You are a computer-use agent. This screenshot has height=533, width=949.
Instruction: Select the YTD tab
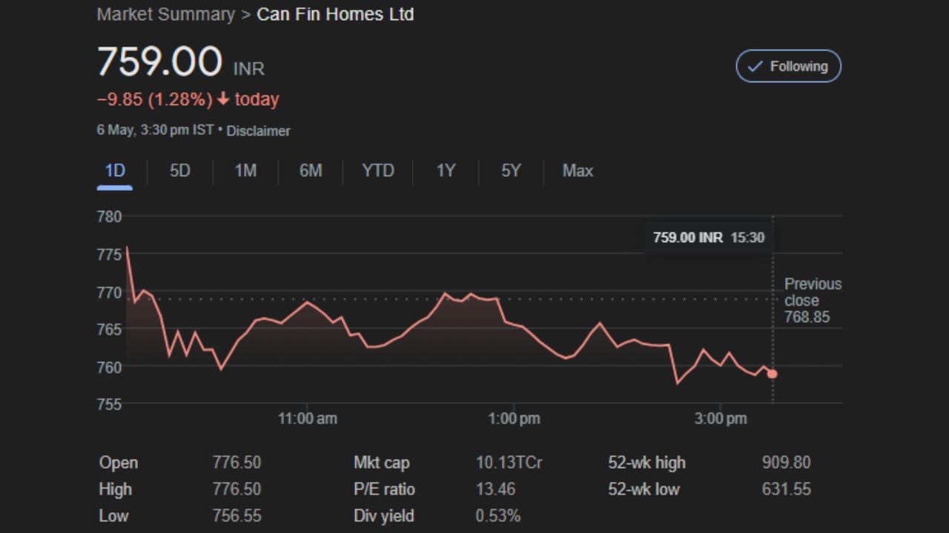pos(378,171)
